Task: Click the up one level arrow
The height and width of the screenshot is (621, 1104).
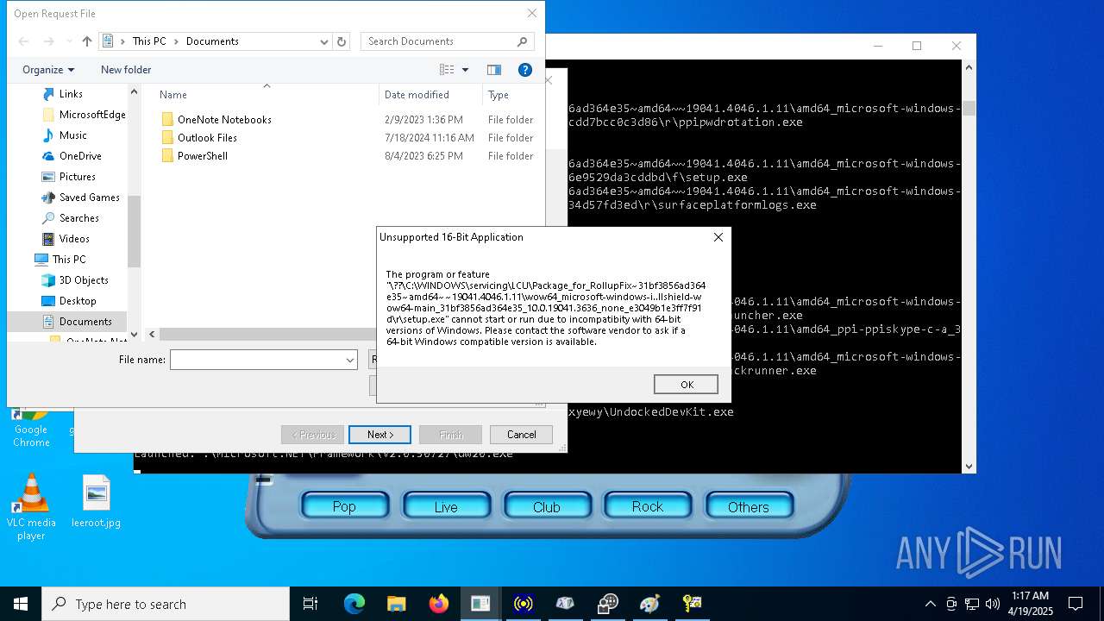Action: 87,41
